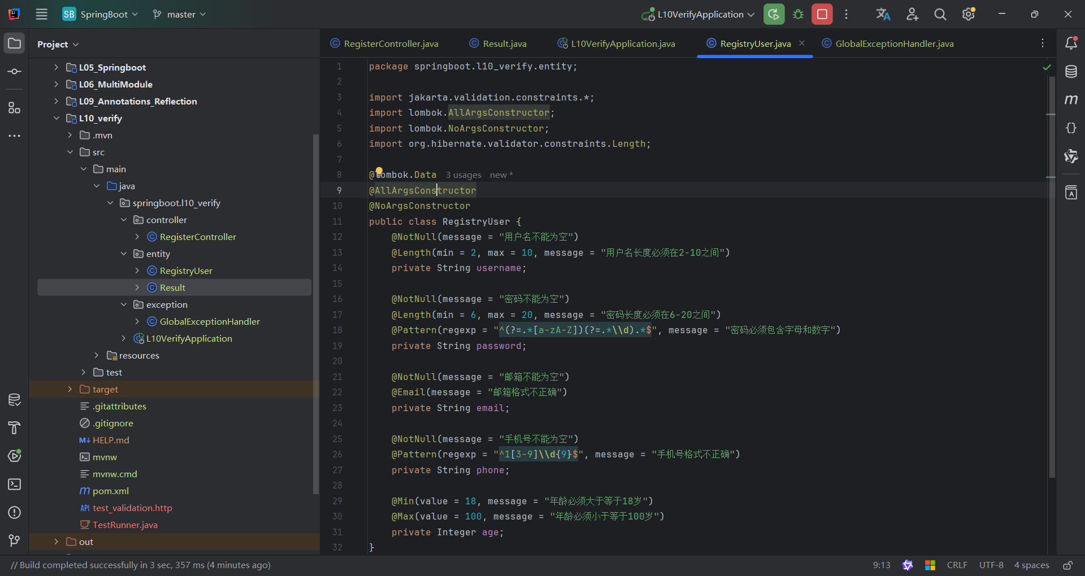The image size is (1085, 576).
Task: Click the UTF-8 encoding selector
Action: tap(991, 565)
